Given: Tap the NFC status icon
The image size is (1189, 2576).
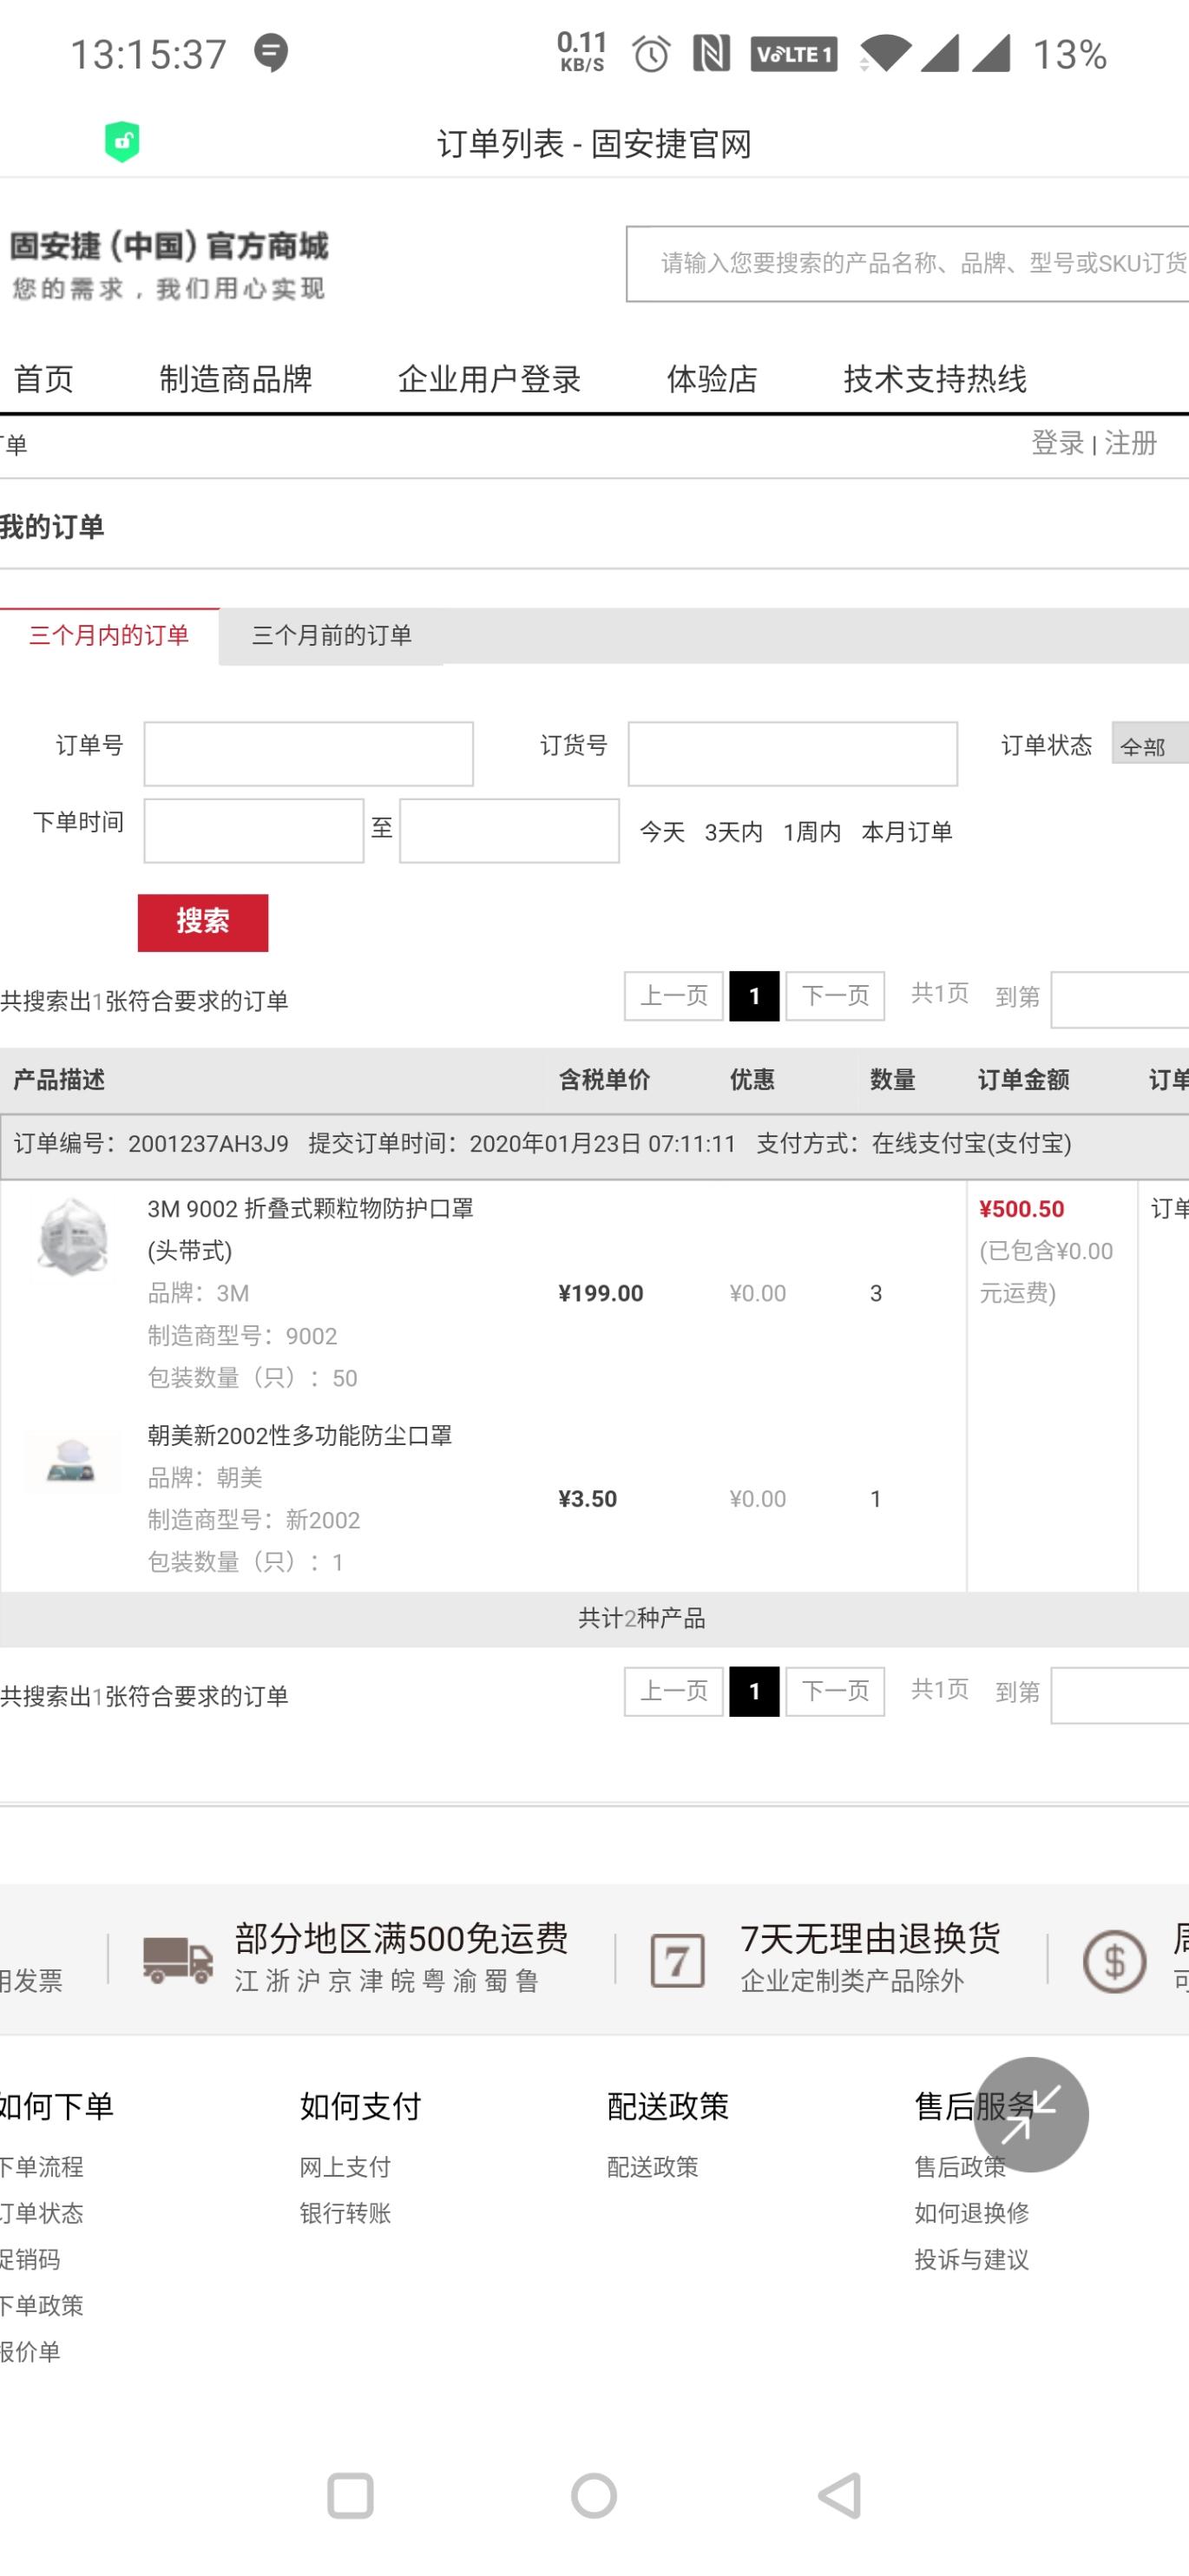Looking at the screenshot, I should pyautogui.click(x=711, y=54).
